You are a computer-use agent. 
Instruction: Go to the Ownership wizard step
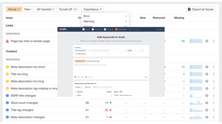click(x=97, y=29)
